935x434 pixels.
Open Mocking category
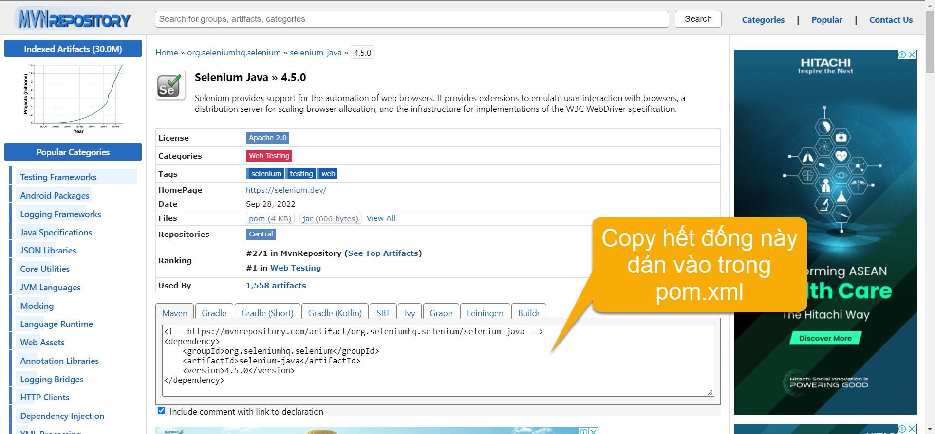point(37,306)
